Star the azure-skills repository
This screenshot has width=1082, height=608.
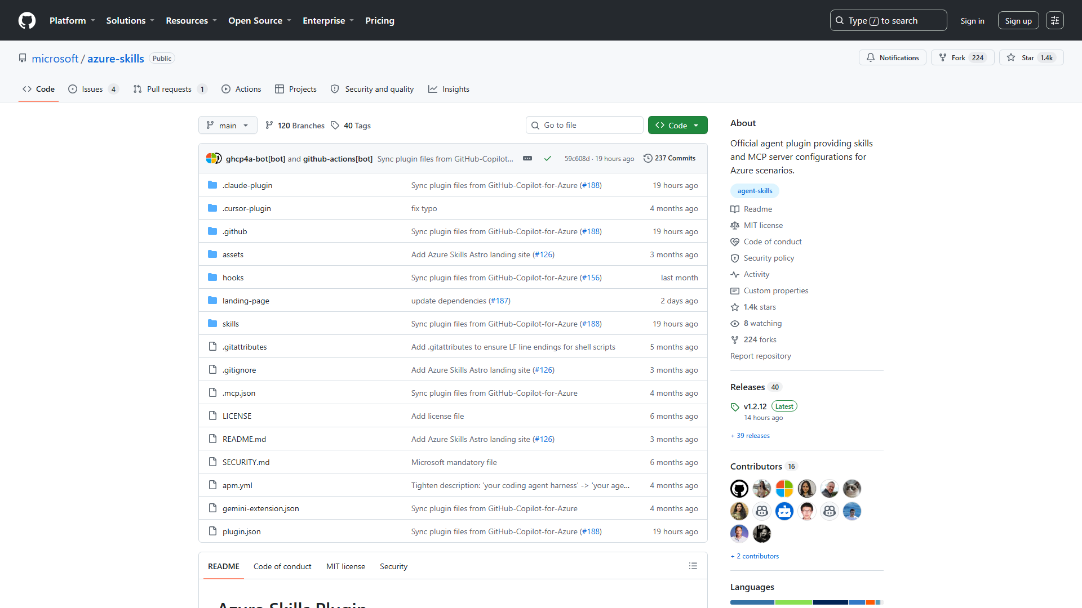pos(1031,57)
